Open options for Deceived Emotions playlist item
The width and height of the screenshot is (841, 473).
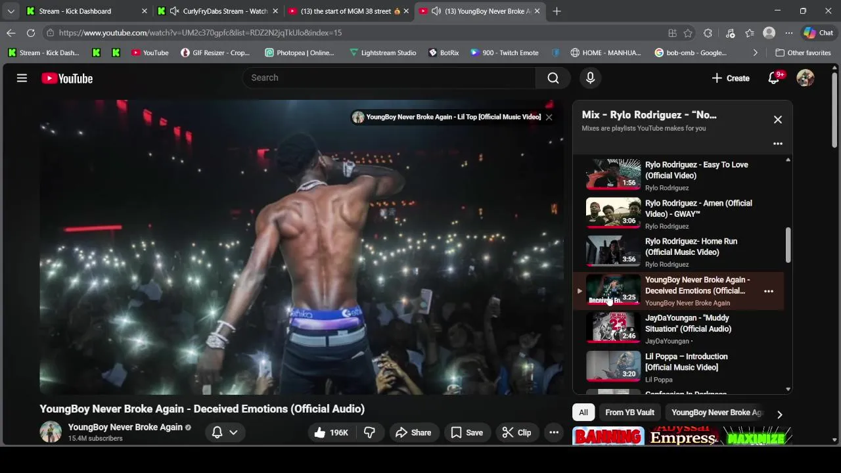pyautogui.click(x=769, y=291)
